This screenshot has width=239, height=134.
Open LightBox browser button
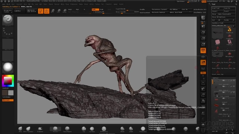click(18, 11)
